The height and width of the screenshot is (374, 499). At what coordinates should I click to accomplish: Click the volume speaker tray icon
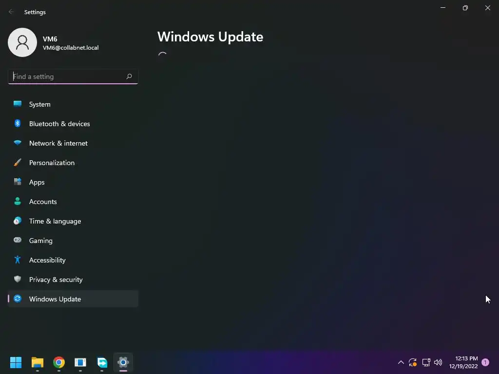(x=438, y=362)
